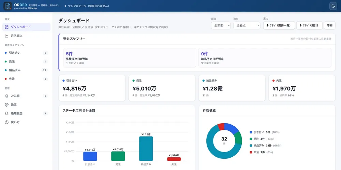Open 通知履歴 from the sidebar
This screenshot has width=341, height=170.
point(26,113)
